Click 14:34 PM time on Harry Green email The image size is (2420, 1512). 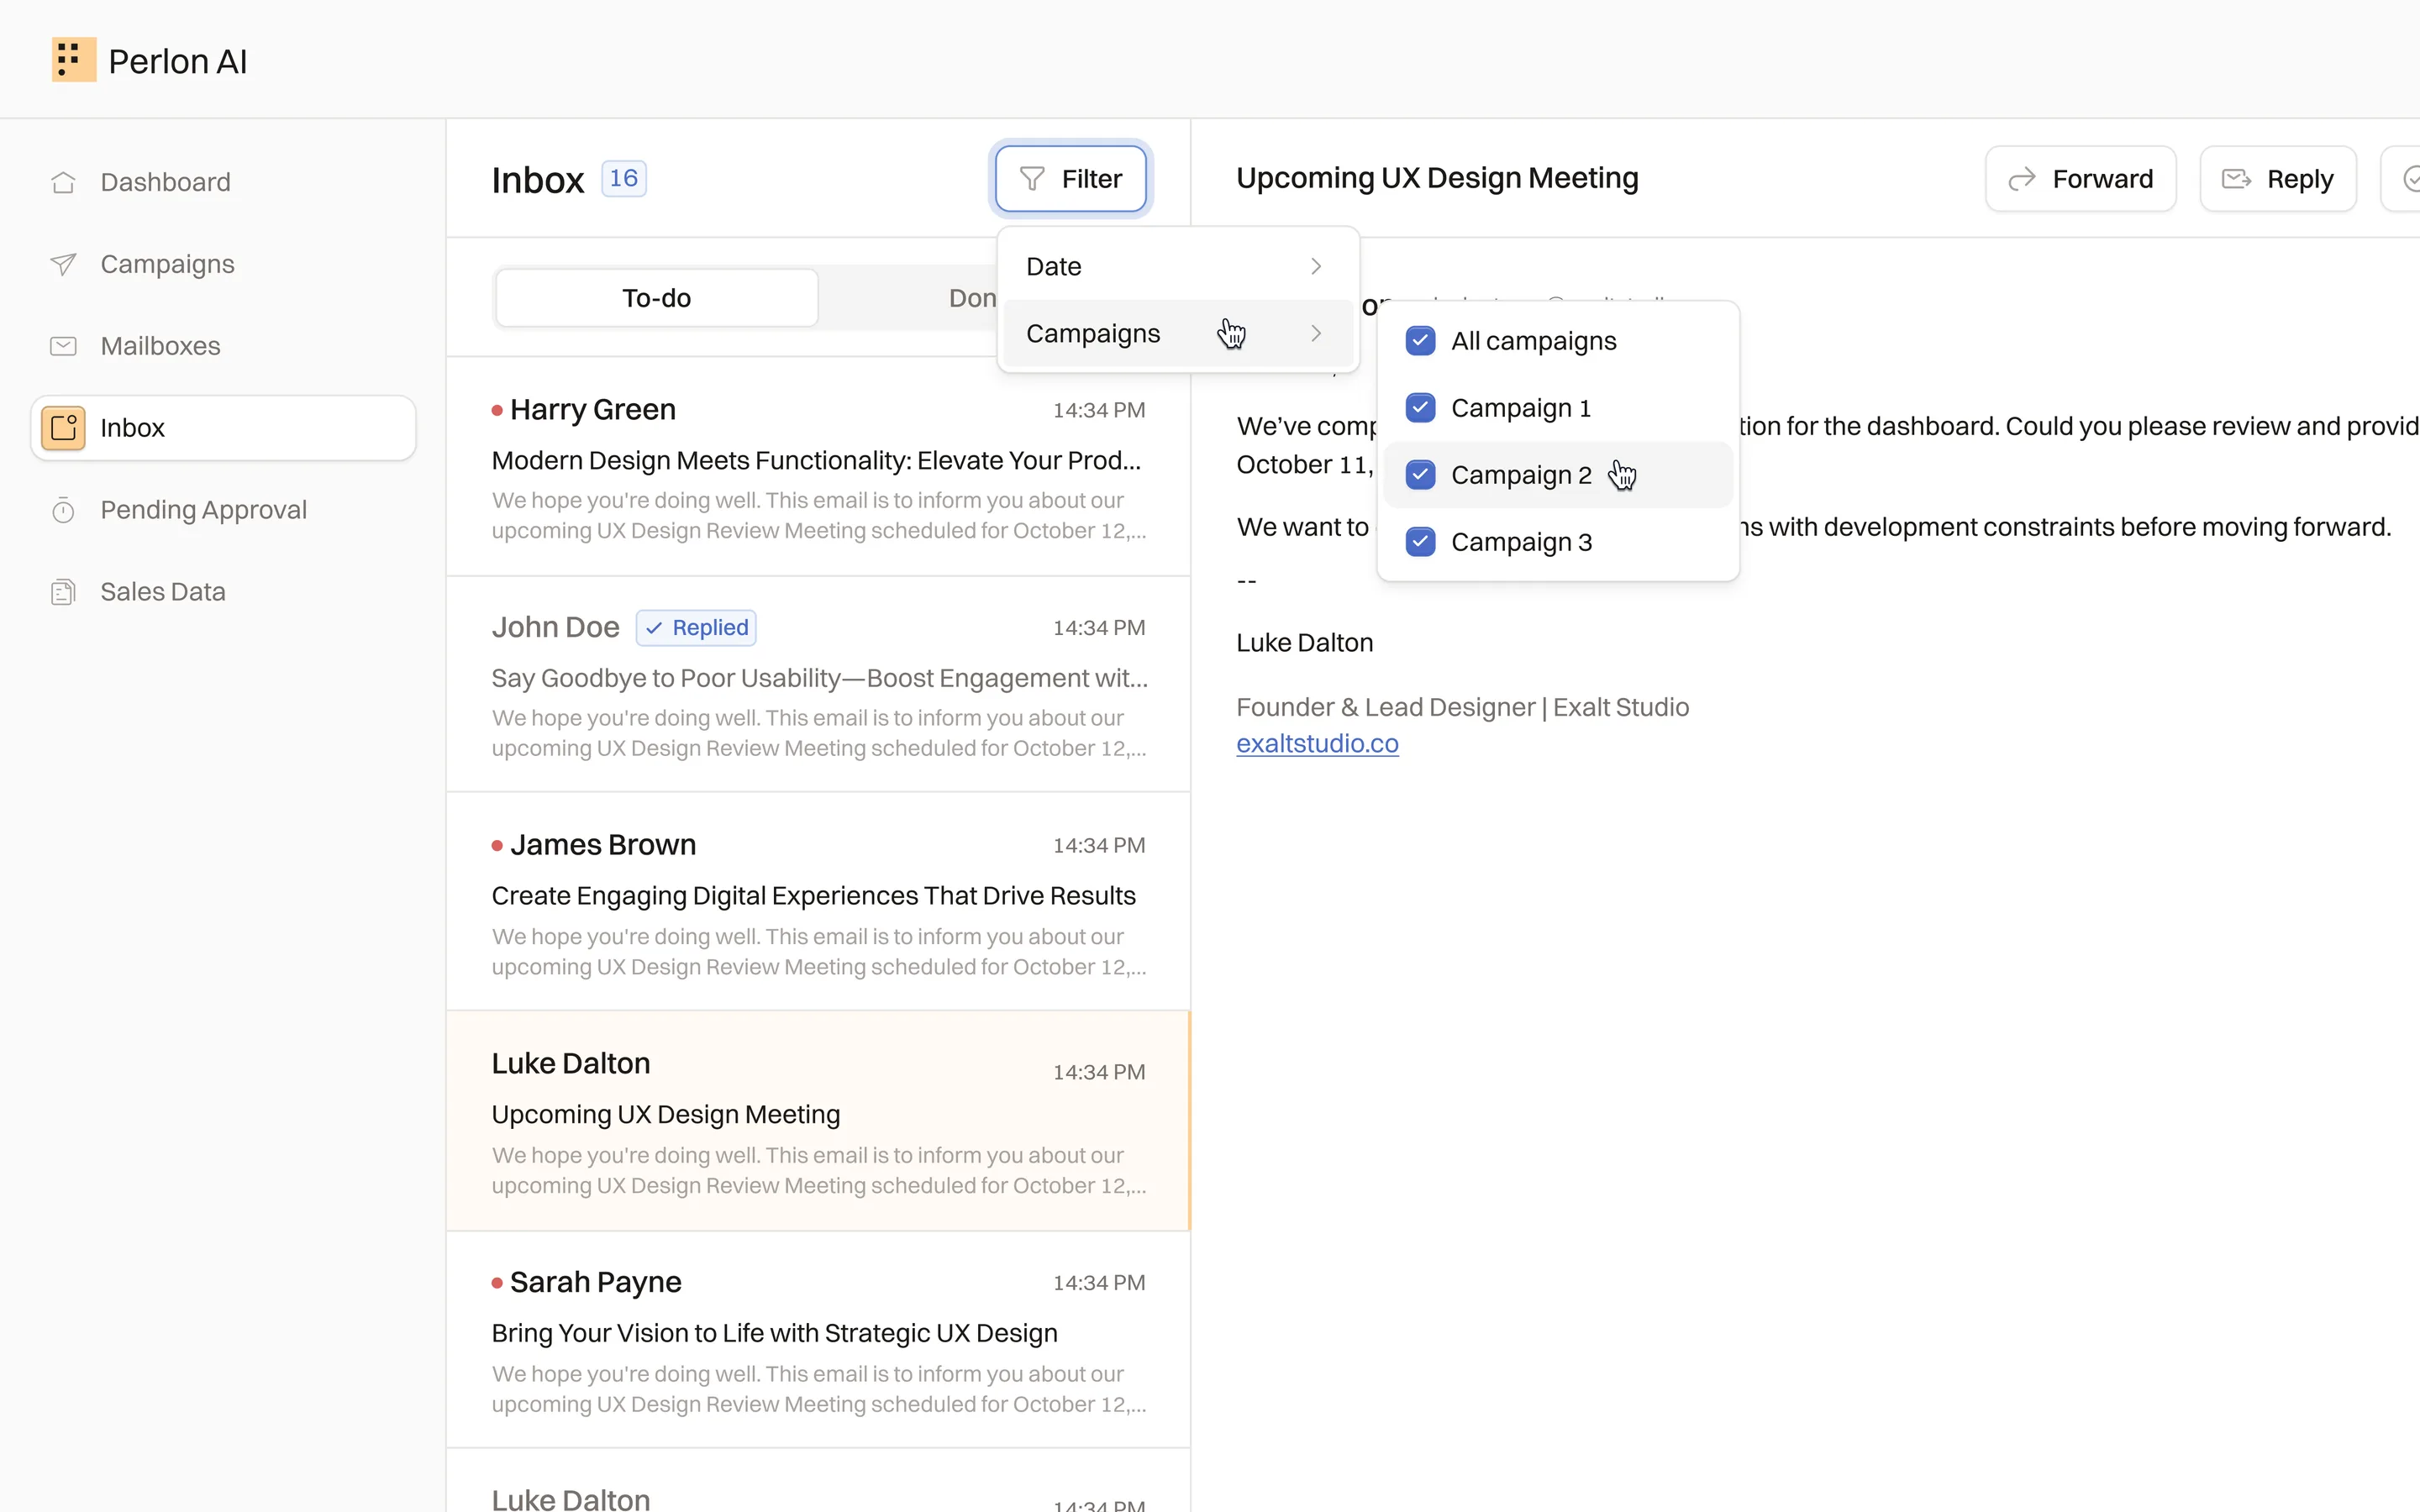click(x=1099, y=410)
